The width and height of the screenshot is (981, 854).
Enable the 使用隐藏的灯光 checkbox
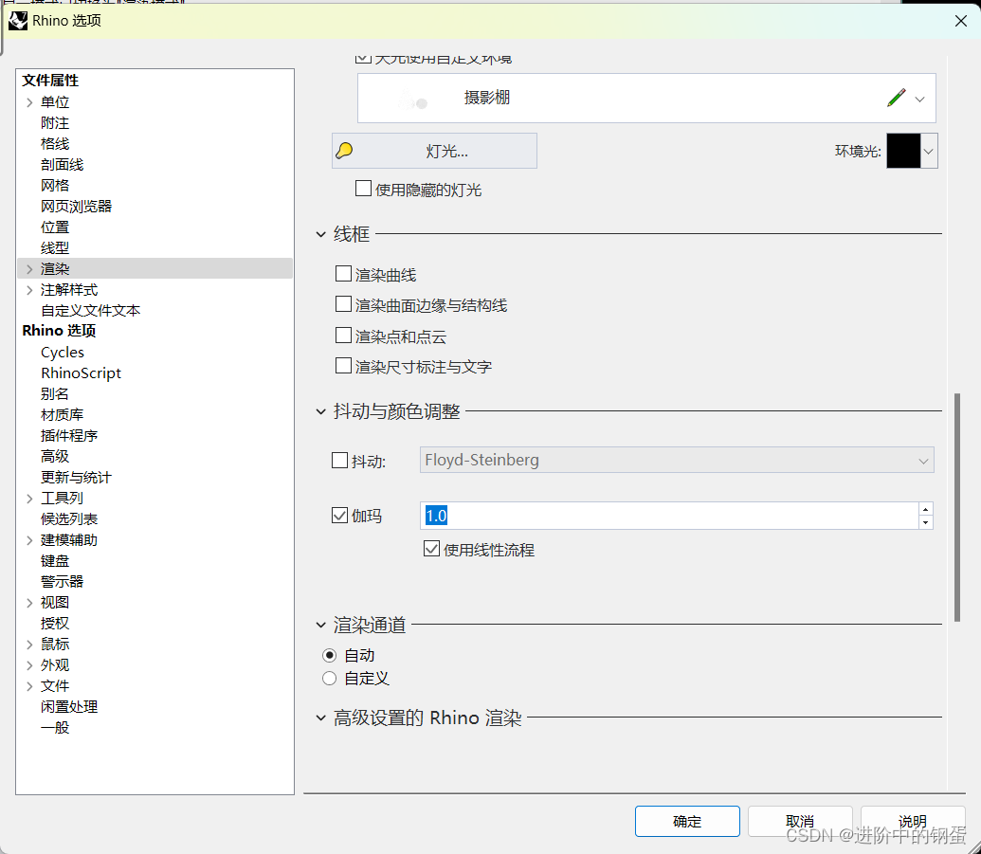click(364, 189)
